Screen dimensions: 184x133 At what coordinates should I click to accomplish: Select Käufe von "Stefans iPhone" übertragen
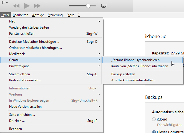[143, 66]
